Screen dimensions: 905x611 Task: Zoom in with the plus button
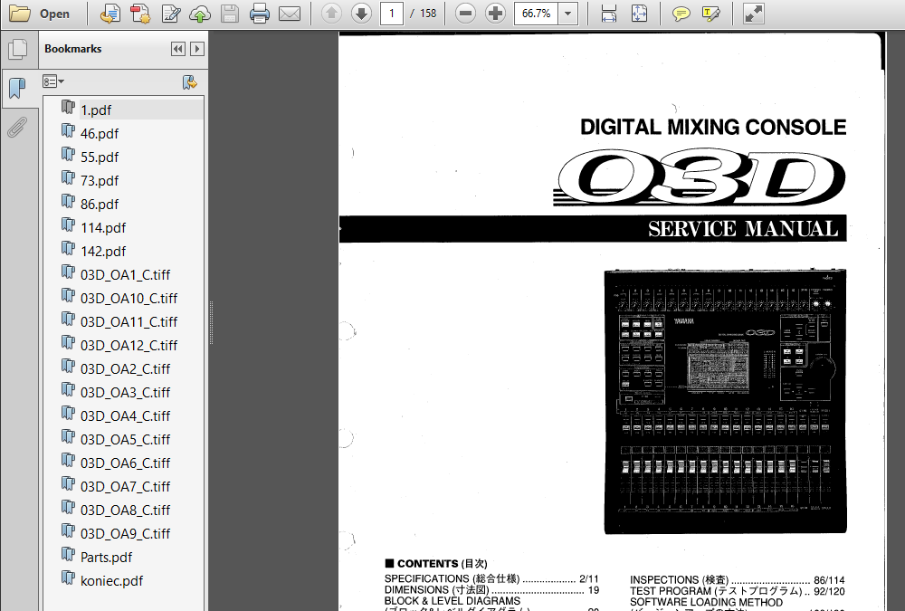(x=495, y=14)
